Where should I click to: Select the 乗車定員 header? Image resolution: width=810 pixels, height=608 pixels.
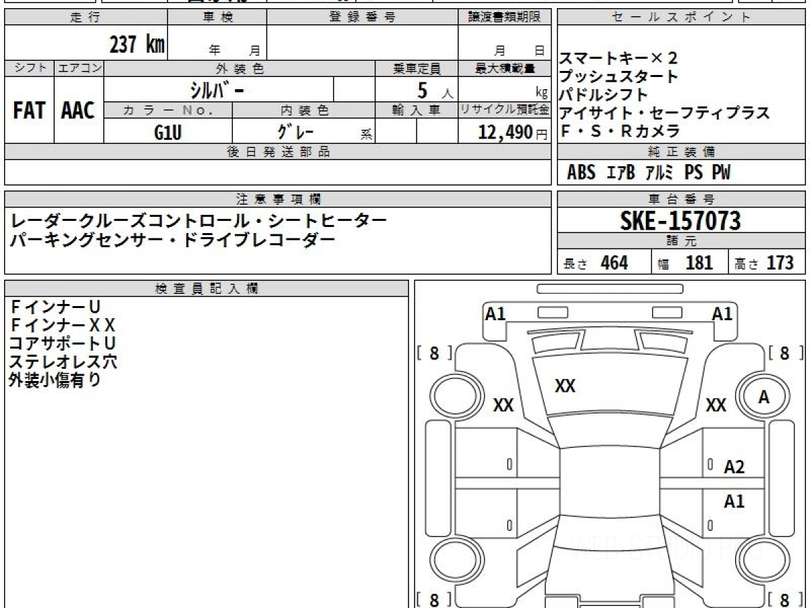tap(416, 68)
